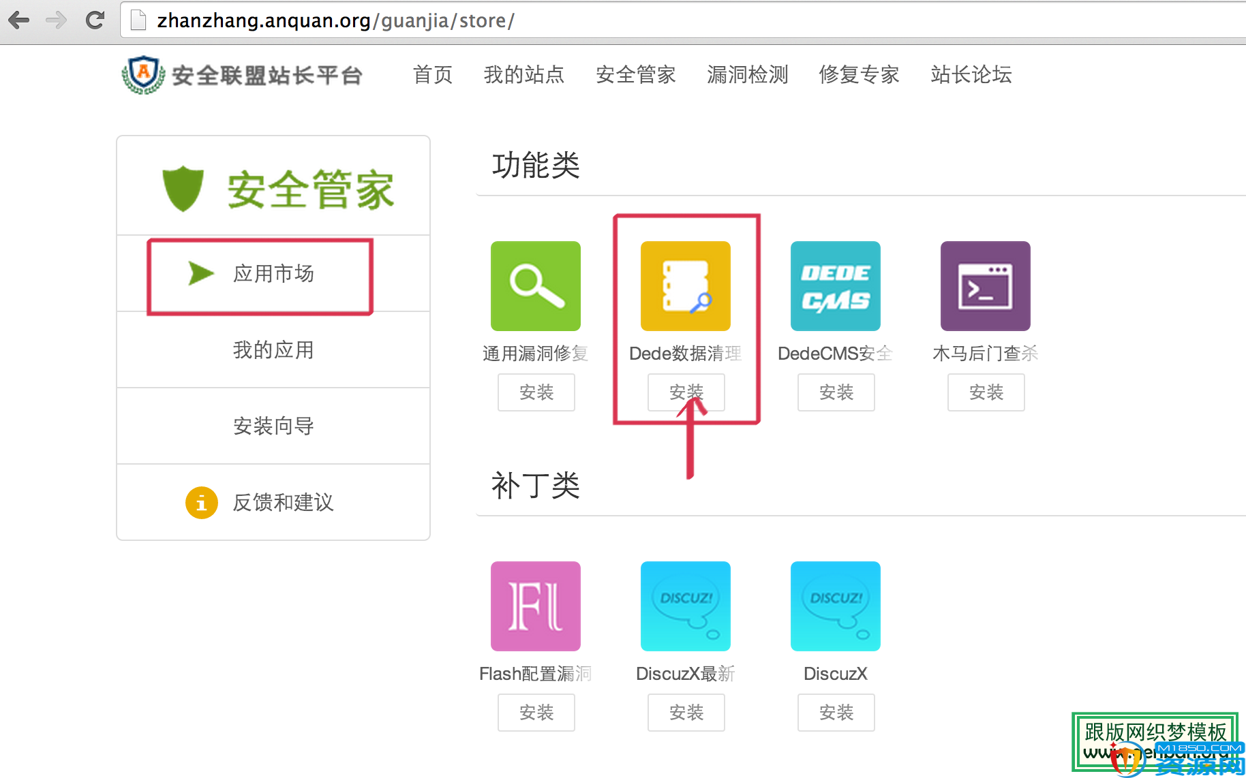Image resolution: width=1246 pixels, height=778 pixels.
Task: Install the Flash配置漏洞 app
Action: (536, 713)
